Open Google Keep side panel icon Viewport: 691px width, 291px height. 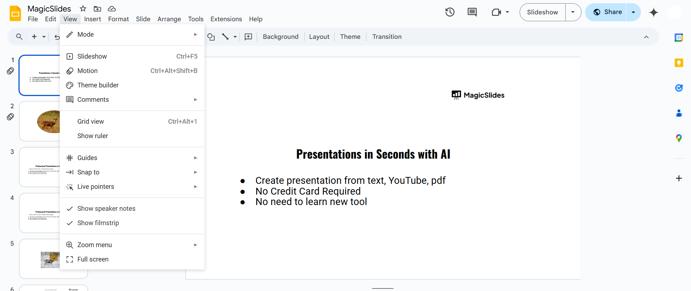pos(678,63)
